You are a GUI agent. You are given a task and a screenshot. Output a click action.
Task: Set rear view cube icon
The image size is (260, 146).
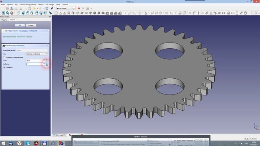point(37,13)
